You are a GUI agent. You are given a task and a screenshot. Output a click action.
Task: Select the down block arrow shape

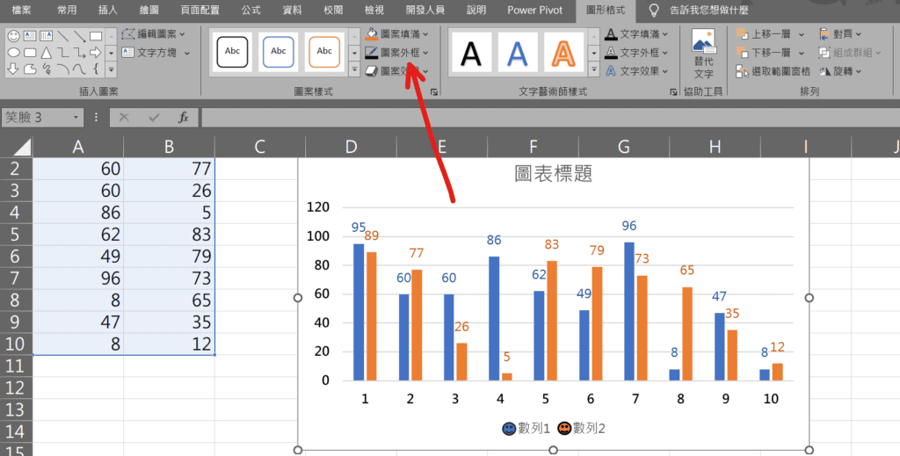coord(13,69)
